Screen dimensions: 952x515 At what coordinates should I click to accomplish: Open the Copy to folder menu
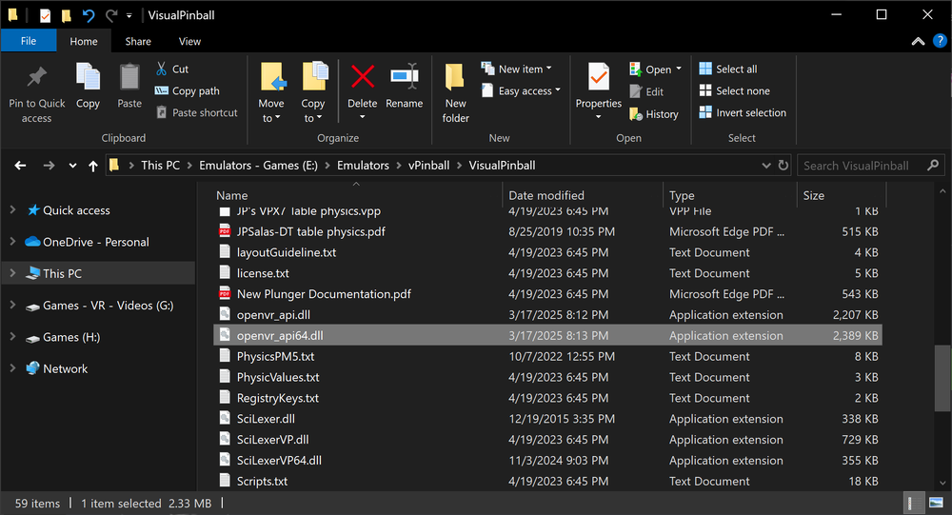pos(313,92)
